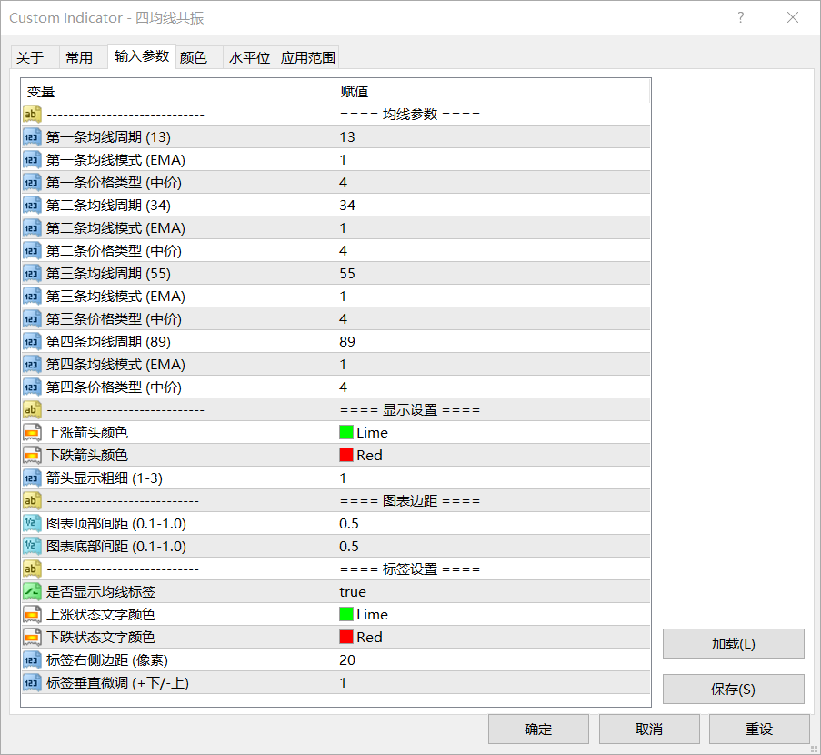Click integer icon beside 箭头显示粗细 (1-3)

pyautogui.click(x=32, y=478)
